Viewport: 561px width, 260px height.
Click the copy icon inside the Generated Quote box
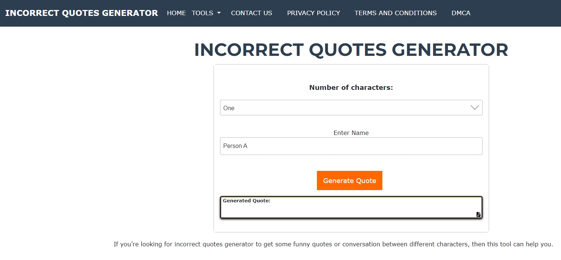pyautogui.click(x=478, y=215)
